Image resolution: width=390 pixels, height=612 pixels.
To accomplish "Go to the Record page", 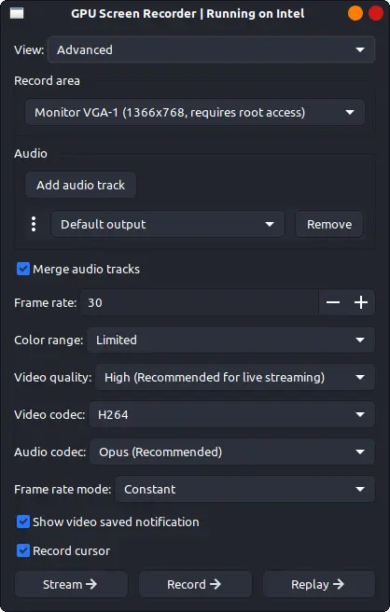I will (195, 584).
